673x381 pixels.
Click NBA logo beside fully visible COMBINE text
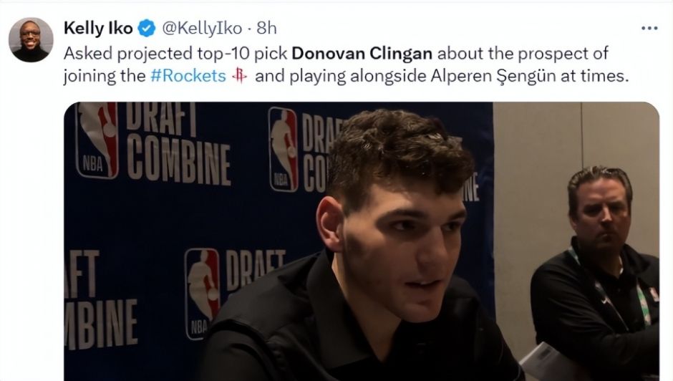(97, 140)
